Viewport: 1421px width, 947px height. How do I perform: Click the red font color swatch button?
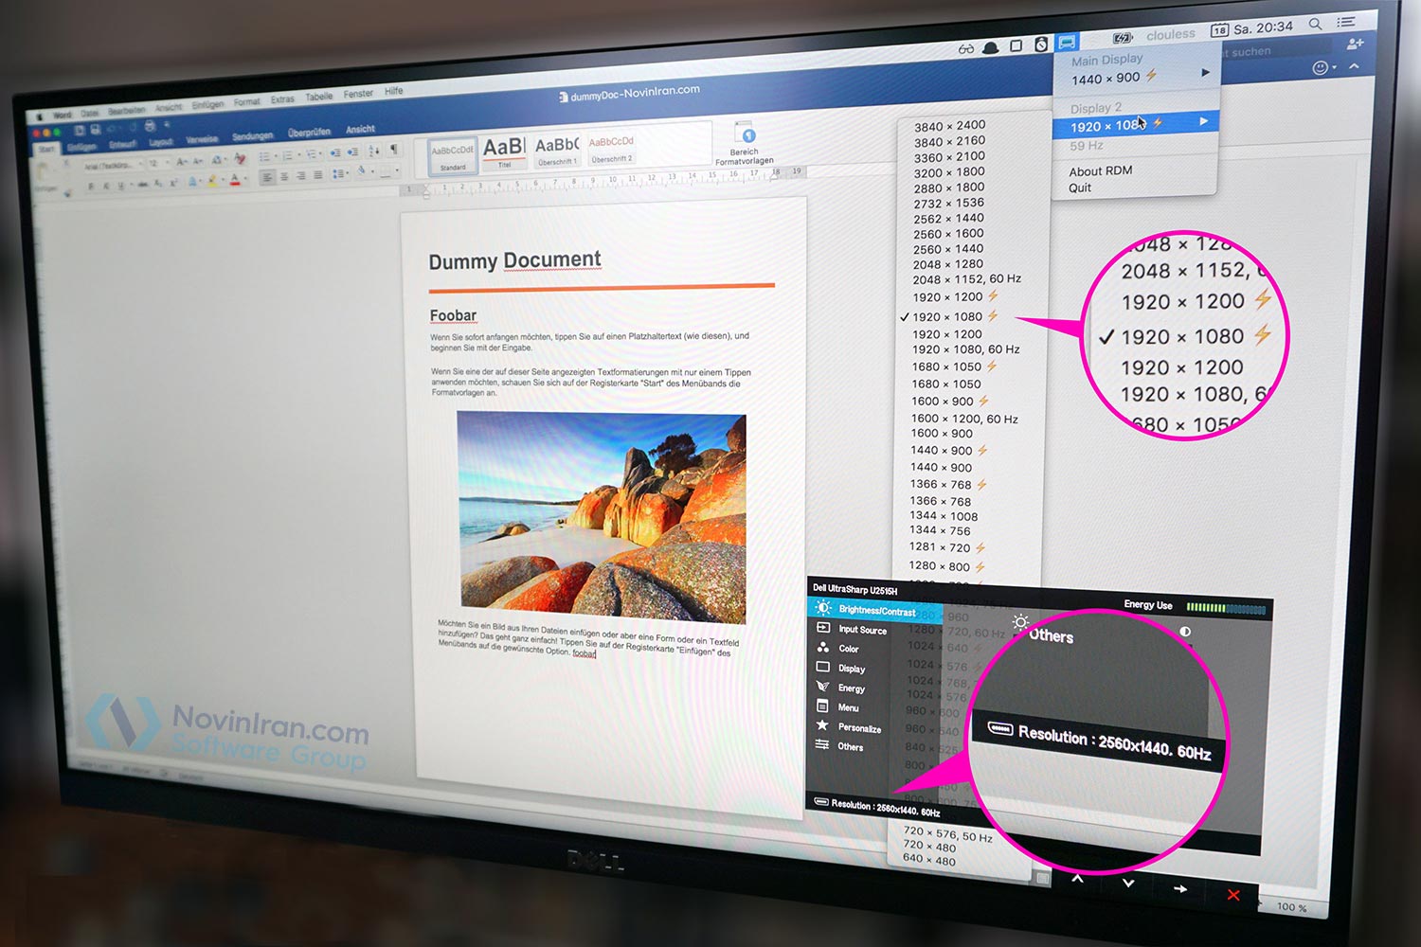(235, 180)
